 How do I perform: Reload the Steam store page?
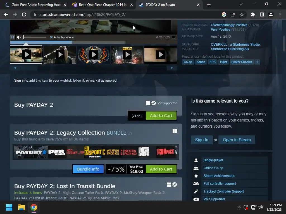(x=24, y=14)
